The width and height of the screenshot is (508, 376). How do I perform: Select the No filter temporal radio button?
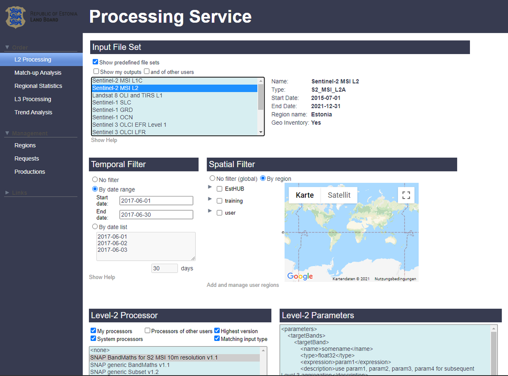pyautogui.click(x=95, y=180)
